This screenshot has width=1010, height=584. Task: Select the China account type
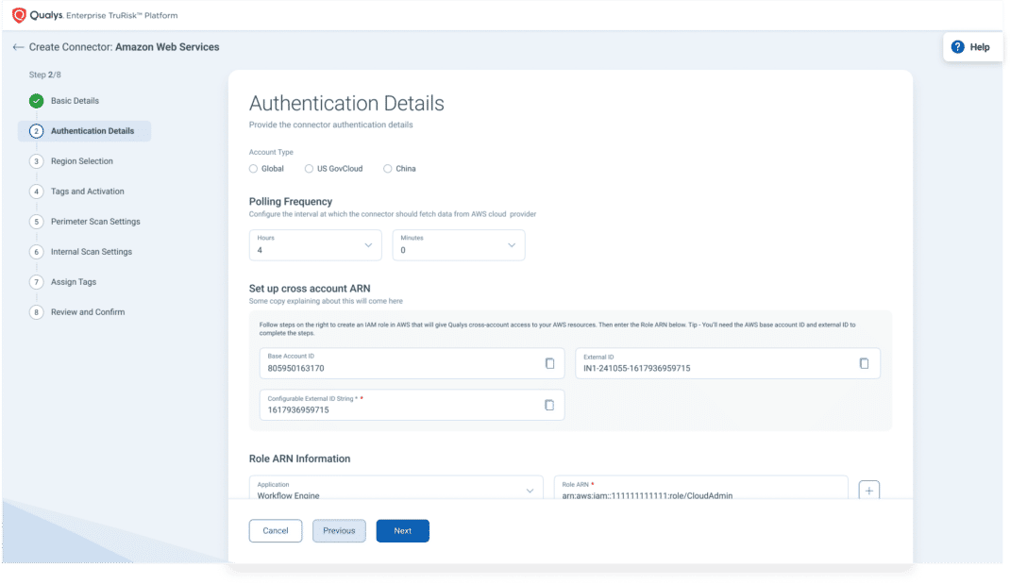[387, 169]
